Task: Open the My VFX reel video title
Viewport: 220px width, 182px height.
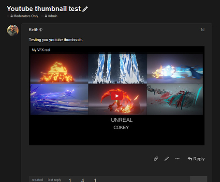Action: [41, 50]
